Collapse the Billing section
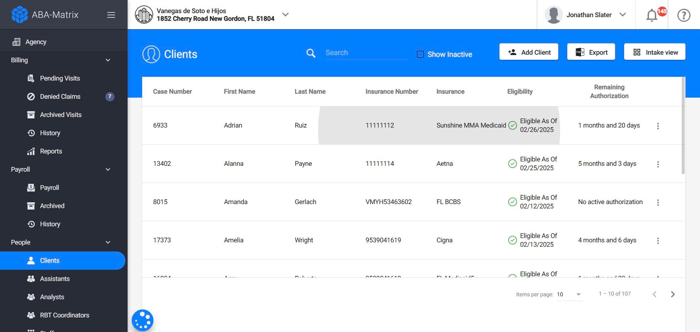700x332 pixels. (108, 60)
